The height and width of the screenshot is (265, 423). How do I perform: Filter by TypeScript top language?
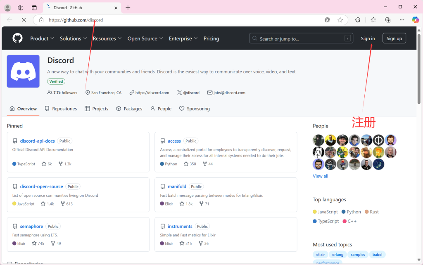pos(326,221)
